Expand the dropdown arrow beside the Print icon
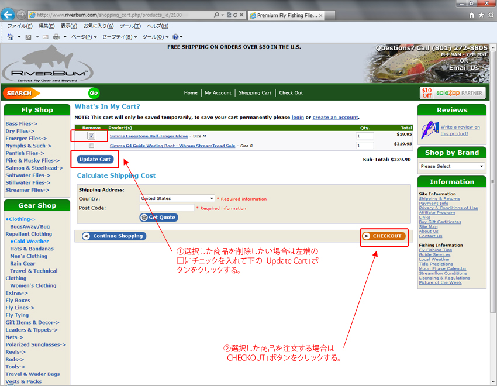 (65, 37)
